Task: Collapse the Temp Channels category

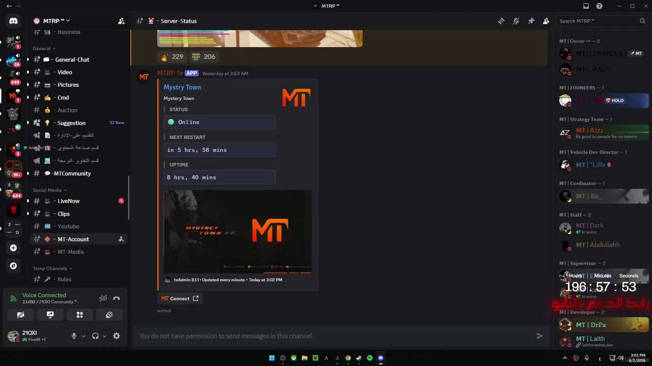Action: pyautogui.click(x=52, y=268)
